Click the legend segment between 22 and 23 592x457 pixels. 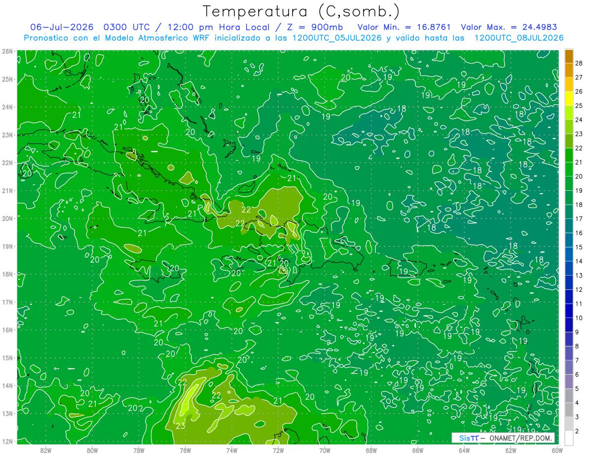(569, 141)
